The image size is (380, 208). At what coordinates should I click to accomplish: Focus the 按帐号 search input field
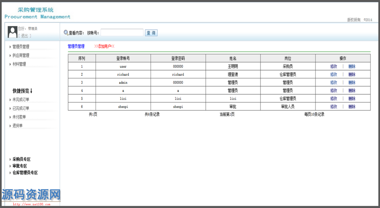coord(122,33)
